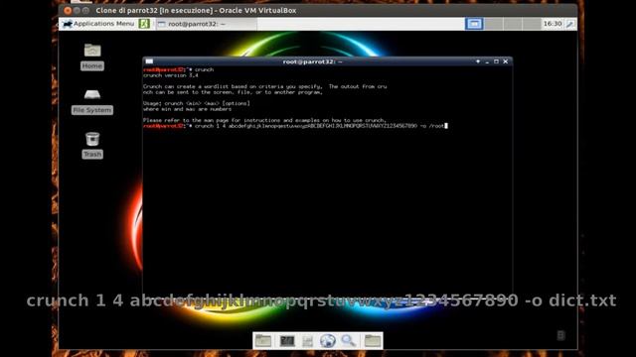
Task: Open the terminal window menu icon in titlebar
Action: tap(149, 61)
